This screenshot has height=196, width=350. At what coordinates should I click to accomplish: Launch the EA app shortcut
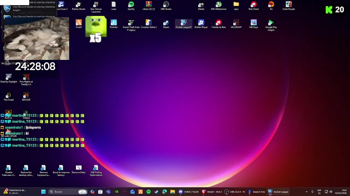point(271,6)
